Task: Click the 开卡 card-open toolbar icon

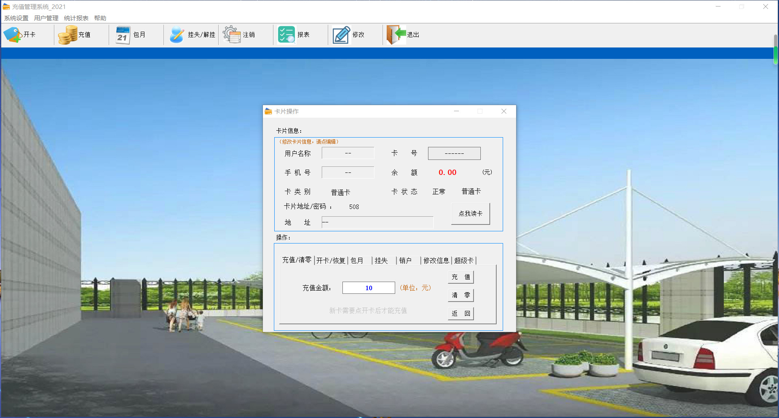Action: click(12, 35)
